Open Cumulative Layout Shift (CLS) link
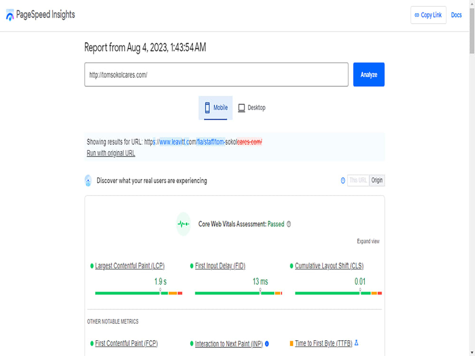The width and height of the screenshot is (475, 356). tap(329, 266)
